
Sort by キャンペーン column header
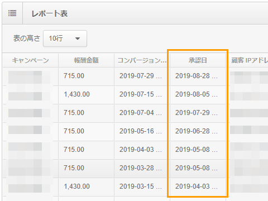coord(30,60)
